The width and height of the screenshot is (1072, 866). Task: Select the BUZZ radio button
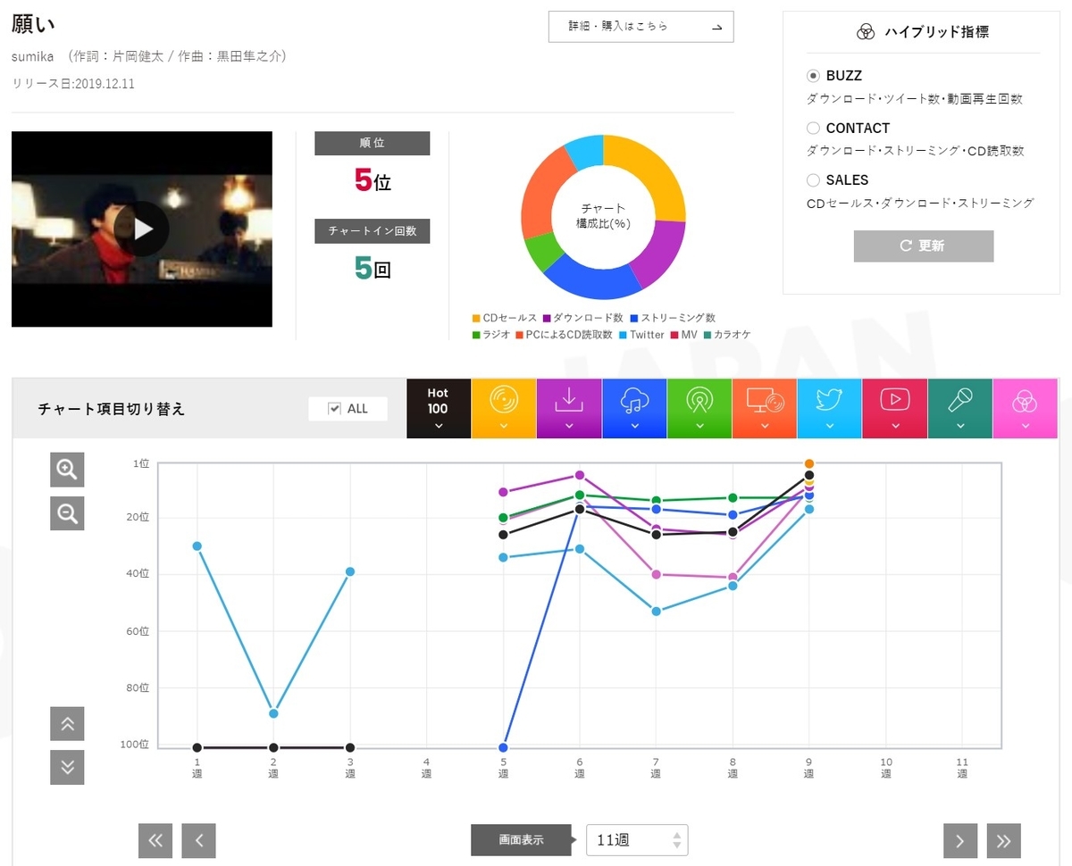click(813, 76)
